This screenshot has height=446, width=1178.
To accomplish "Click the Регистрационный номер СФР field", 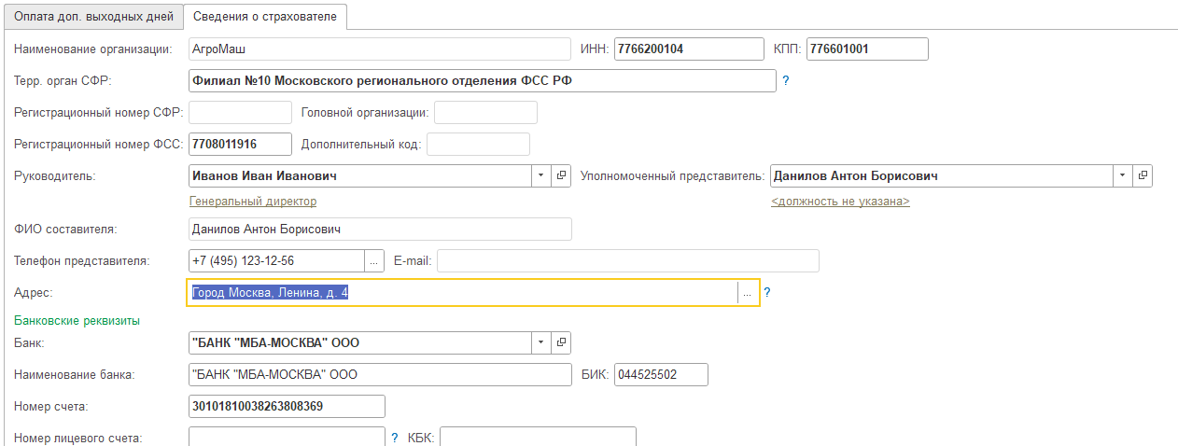I will [240, 113].
